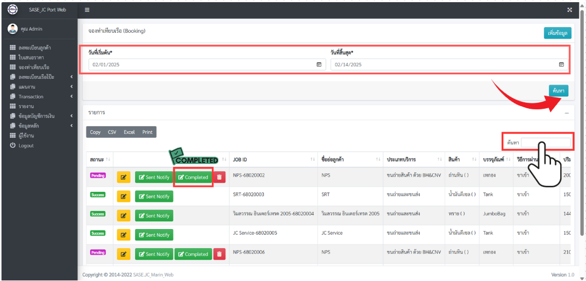
Task: Click คุณ Admin username text
Action: (32, 29)
